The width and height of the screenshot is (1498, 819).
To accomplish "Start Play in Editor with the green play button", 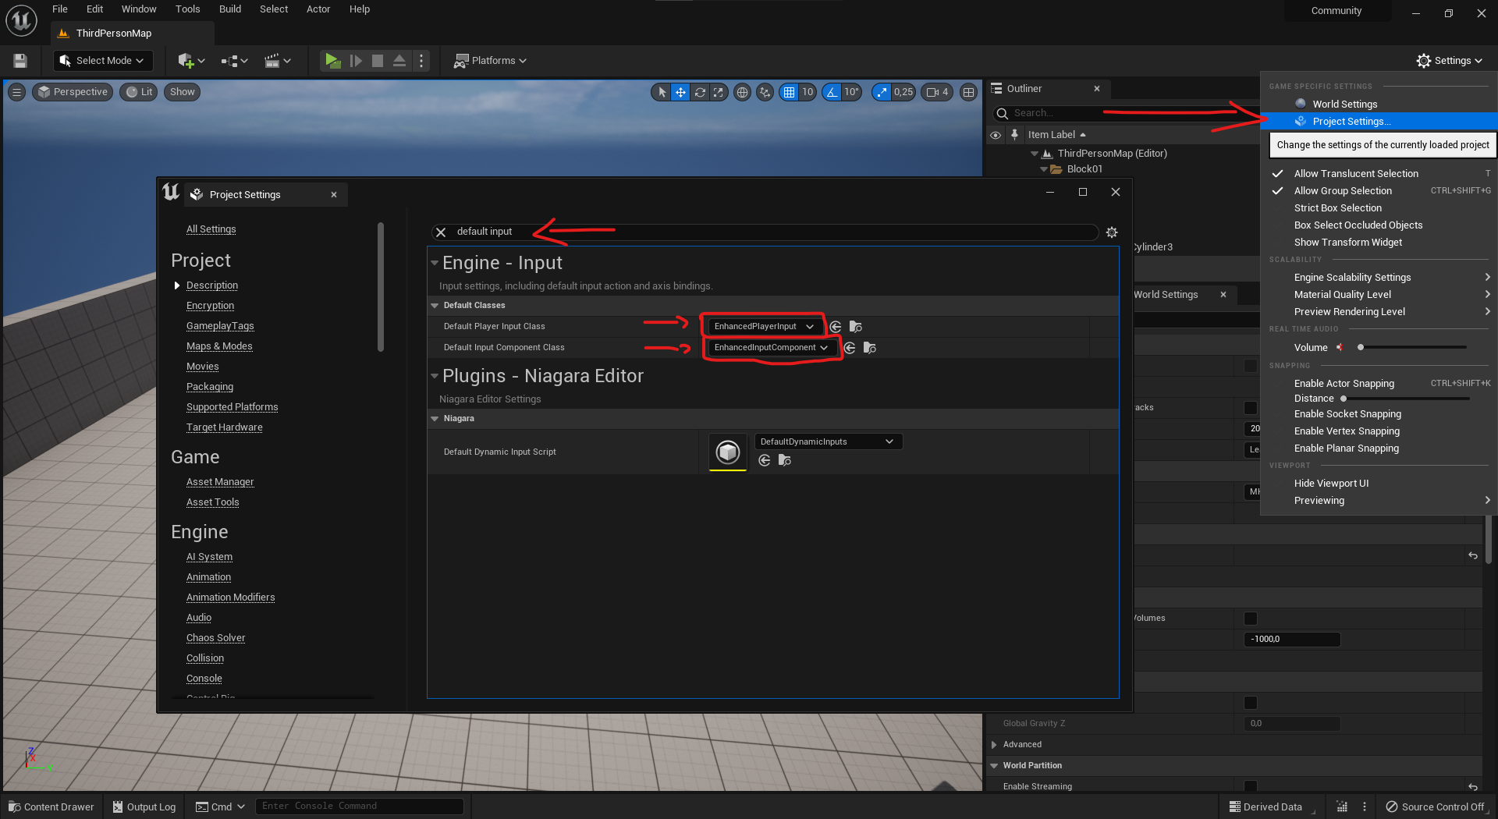I will point(333,60).
